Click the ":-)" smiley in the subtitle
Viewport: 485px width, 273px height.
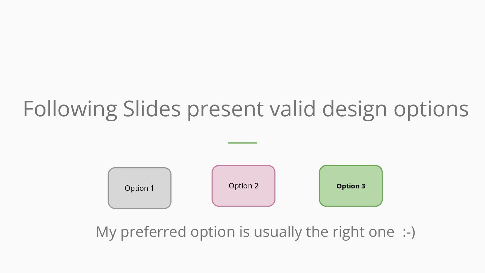(x=409, y=232)
